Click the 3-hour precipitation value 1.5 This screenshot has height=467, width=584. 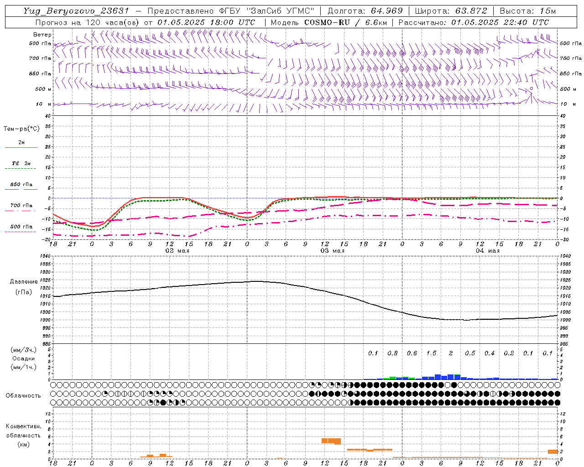tap(431, 353)
